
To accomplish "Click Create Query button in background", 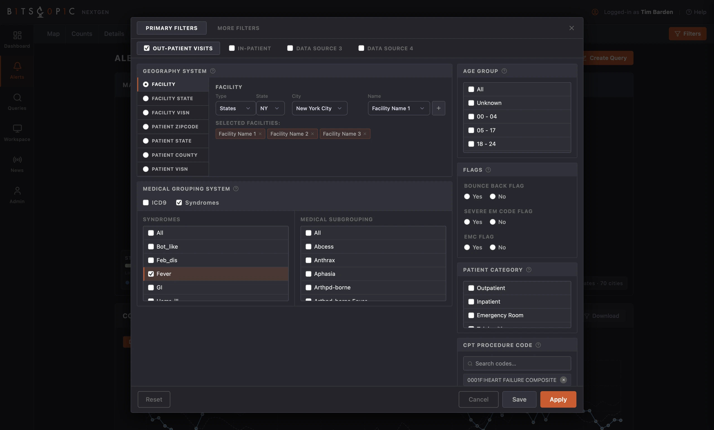I will 608,58.
